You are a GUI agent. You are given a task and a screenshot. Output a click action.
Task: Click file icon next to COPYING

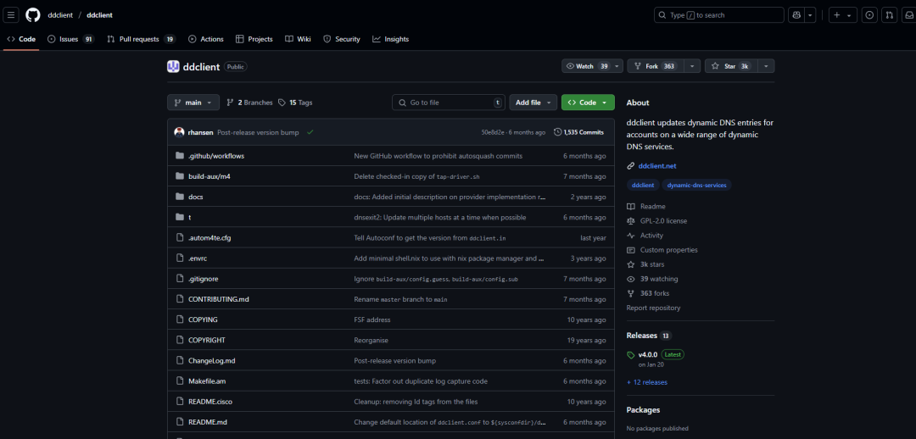[179, 320]
